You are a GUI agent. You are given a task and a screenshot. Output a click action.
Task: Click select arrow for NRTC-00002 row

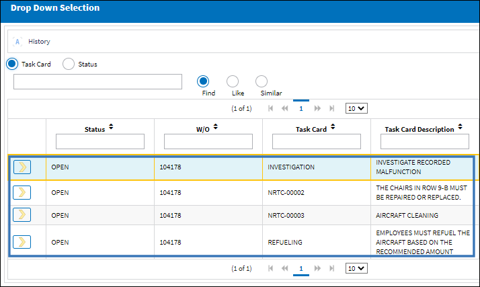coord(22,192)
